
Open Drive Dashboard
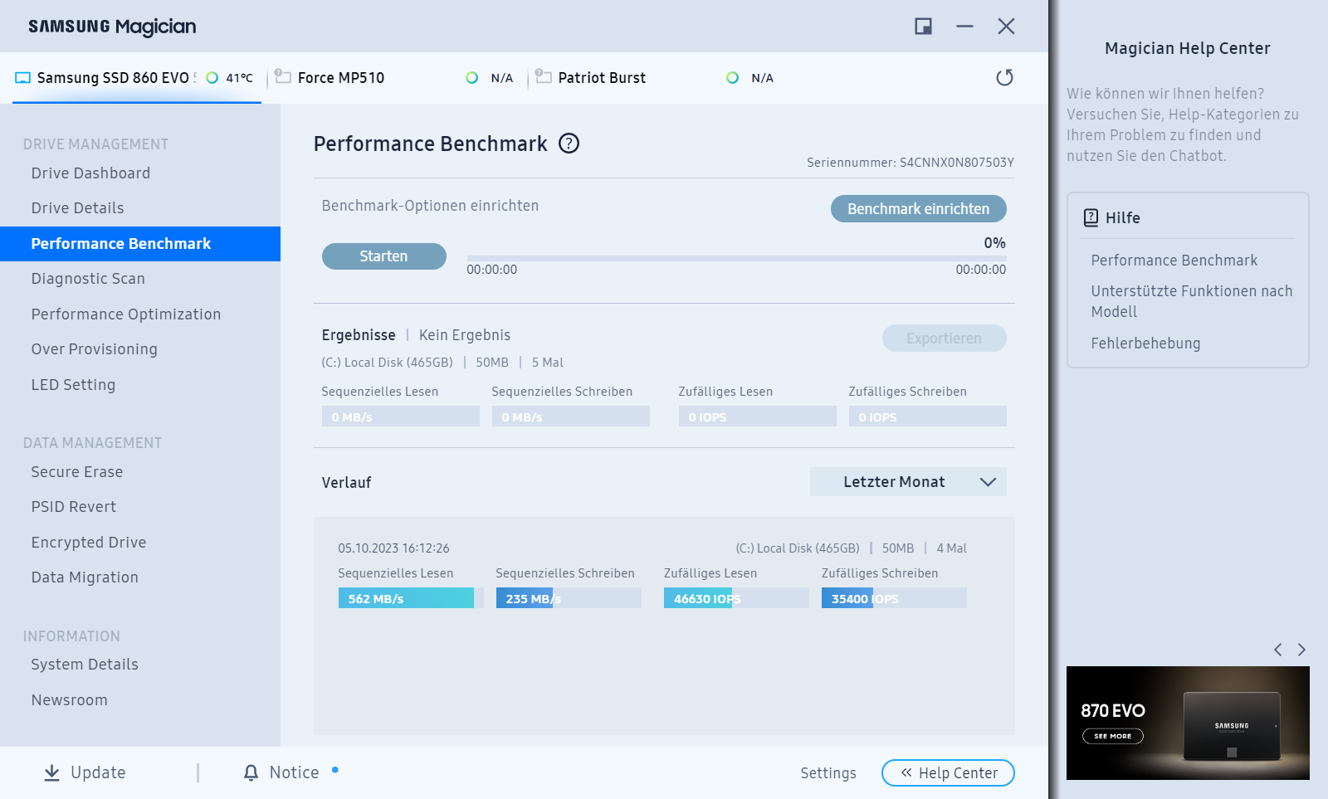90,173
